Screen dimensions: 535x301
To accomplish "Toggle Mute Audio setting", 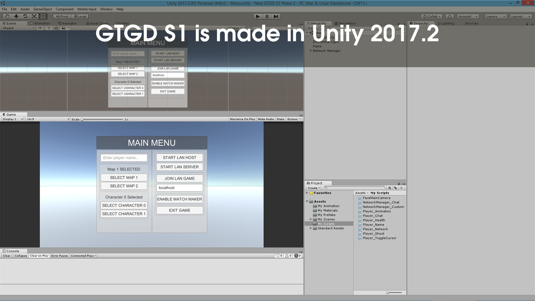I will pos(266,119).
